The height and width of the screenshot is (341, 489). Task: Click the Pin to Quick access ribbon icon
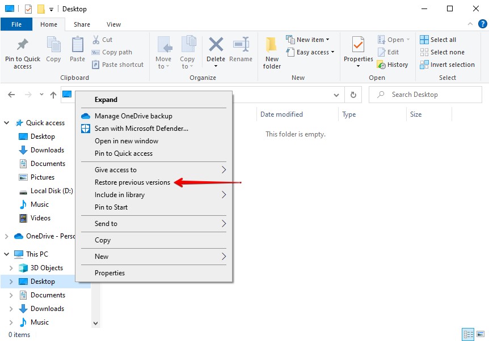pyautogui.click(x=23, y=53)
